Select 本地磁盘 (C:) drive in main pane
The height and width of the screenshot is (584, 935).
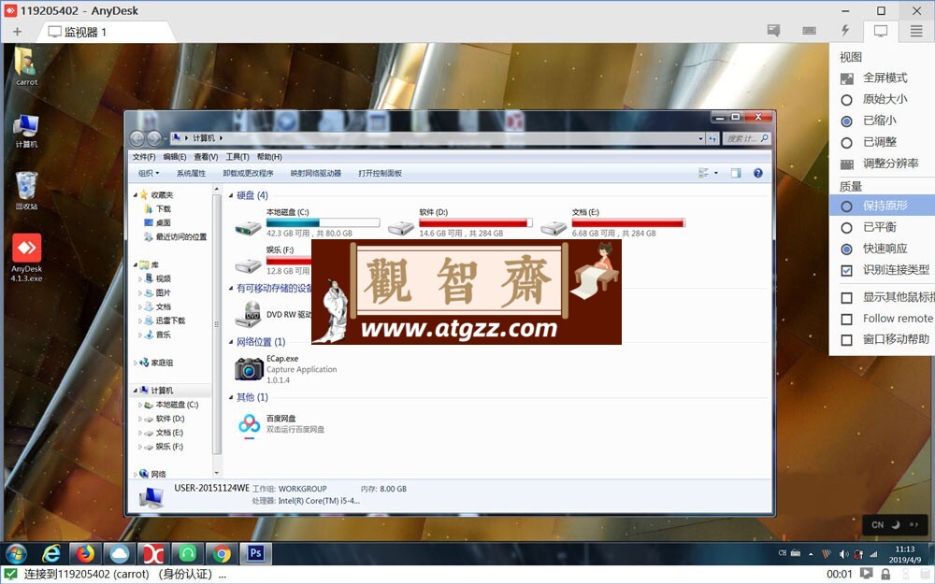tap(307, 223)
